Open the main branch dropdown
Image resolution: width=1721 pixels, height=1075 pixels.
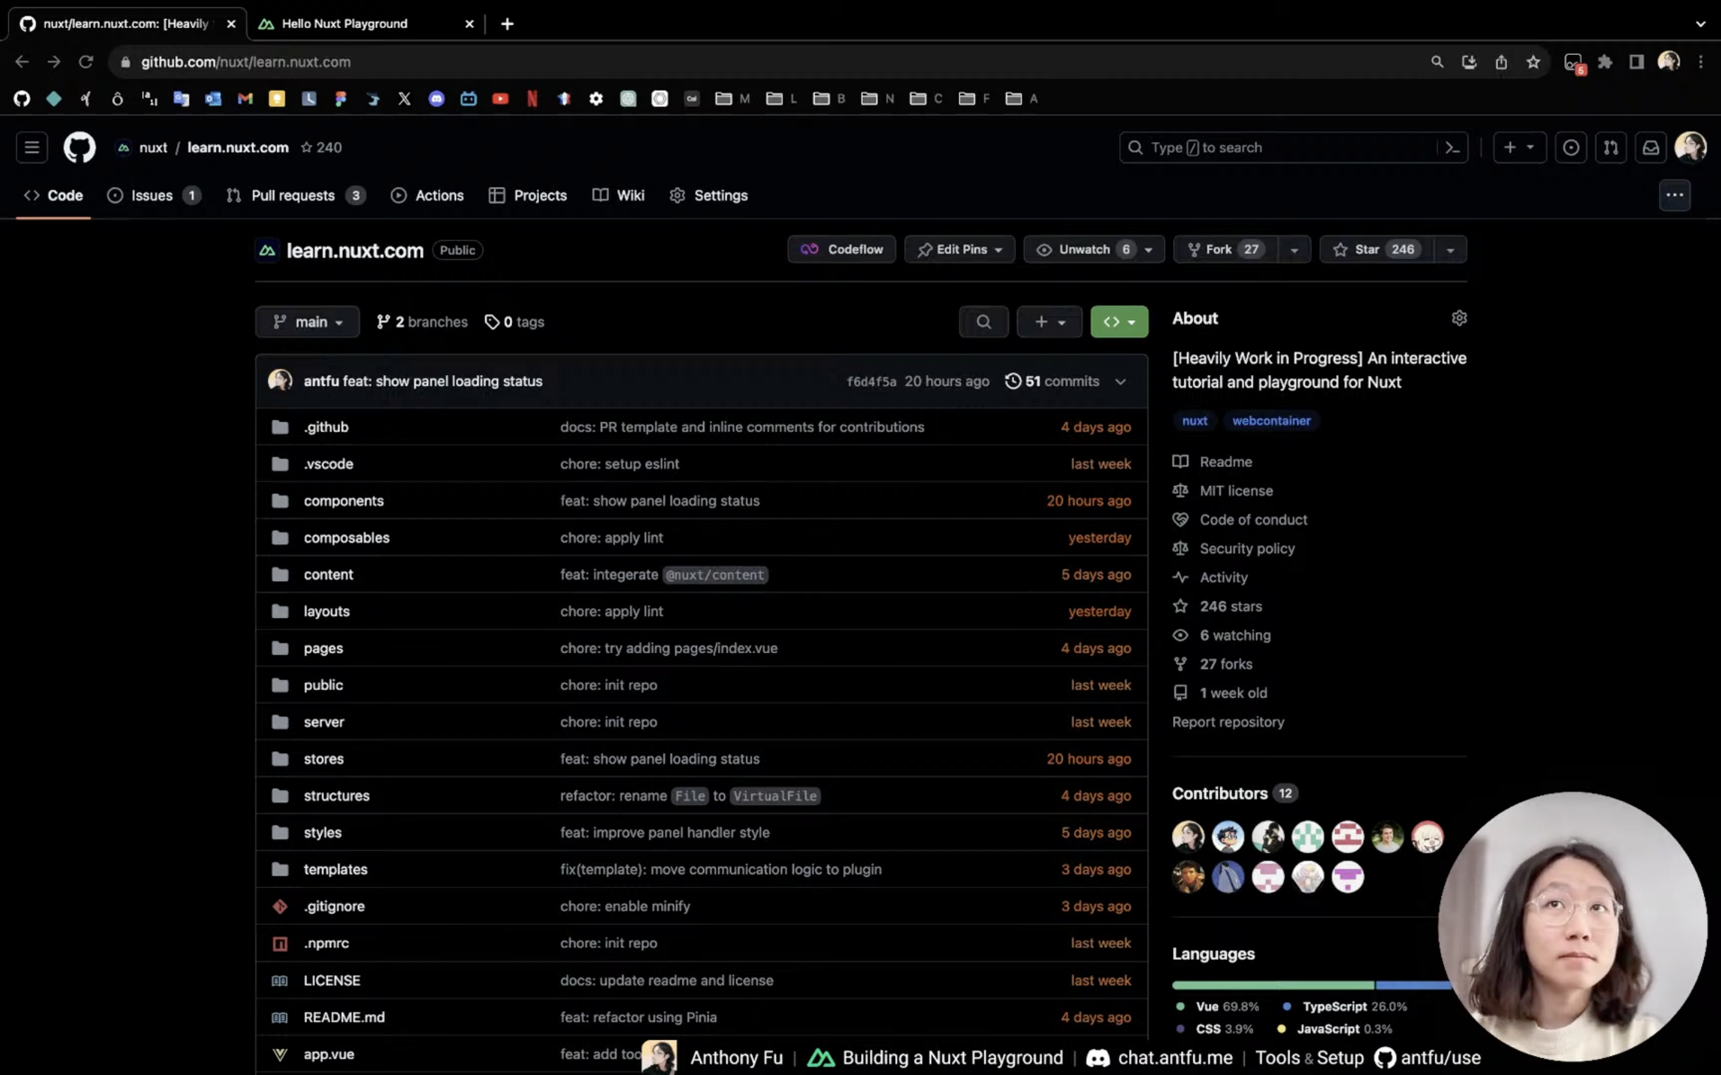pos(307,321)
